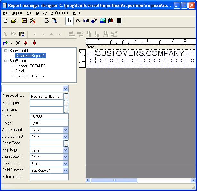Collapse the SubReport-0 tree node
Screen dimensions: 197x191
click(x=6, y=51)
